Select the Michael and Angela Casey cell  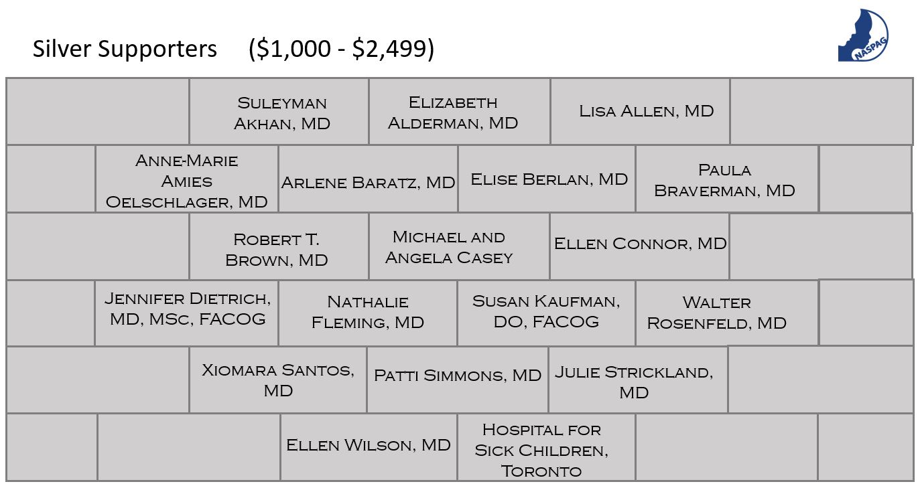(x=460, y=246)
